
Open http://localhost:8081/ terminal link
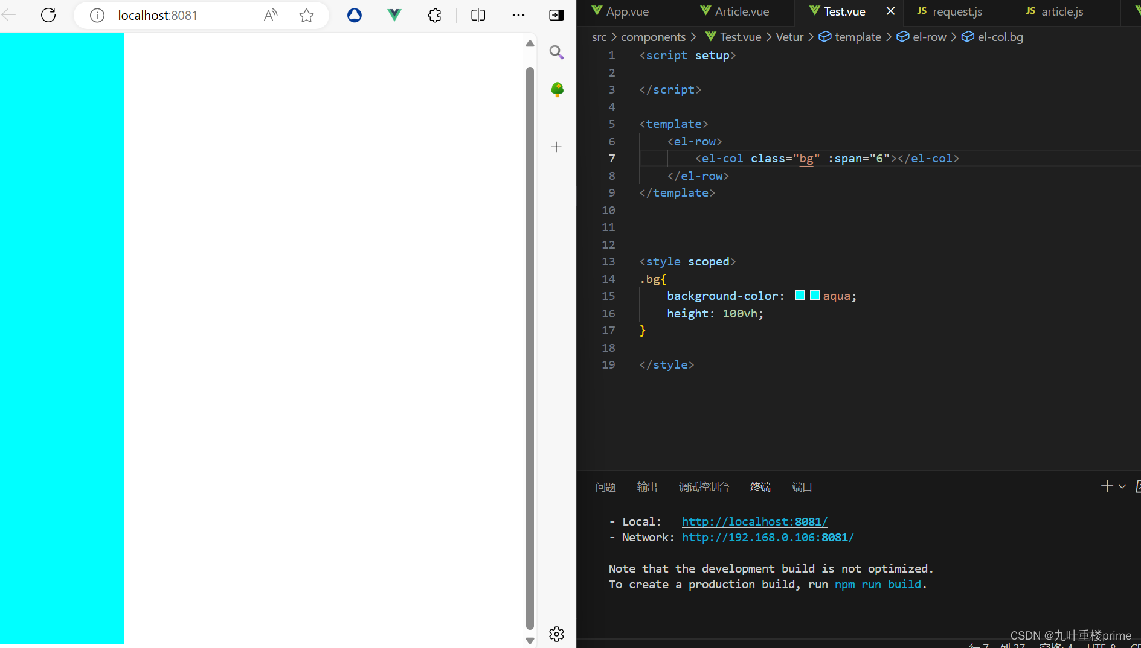click(754, 521)
